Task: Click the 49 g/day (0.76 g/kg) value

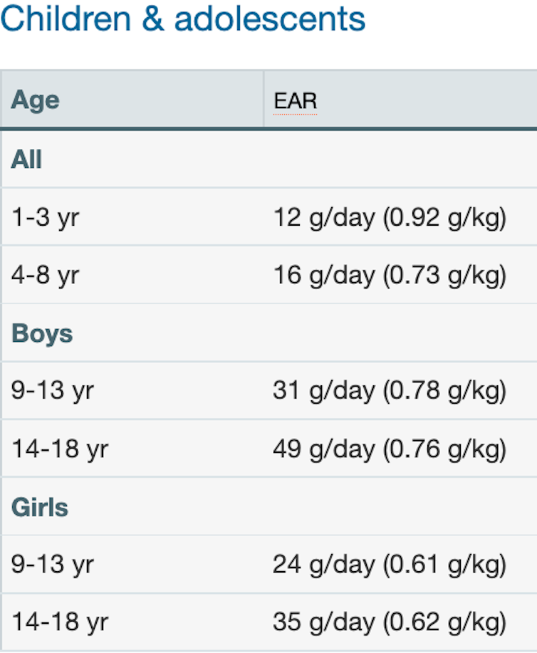Action: pyautogui.click(x=390, y=449)
